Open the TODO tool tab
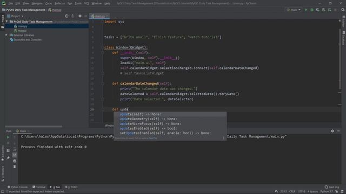The height and width of the screenshot is (194, 346). (x=71, y=187)
